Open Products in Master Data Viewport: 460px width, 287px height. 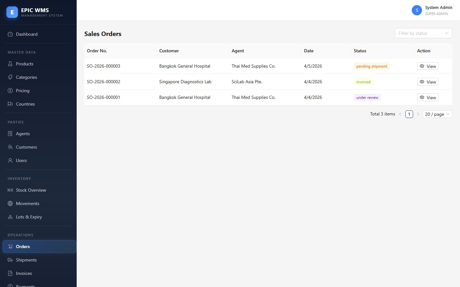(x=39, y=64)
